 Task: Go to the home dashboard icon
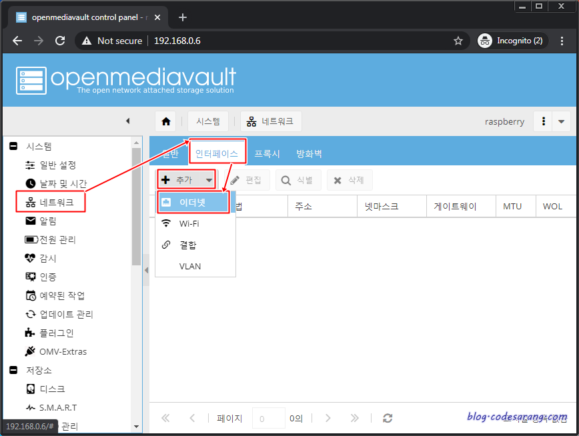(x=166, y=121)
